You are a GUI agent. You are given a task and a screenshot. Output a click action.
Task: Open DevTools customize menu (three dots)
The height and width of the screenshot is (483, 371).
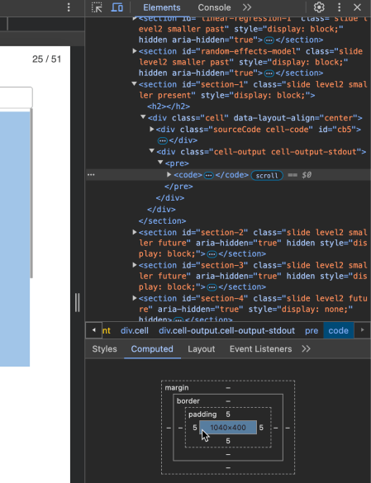340,7
